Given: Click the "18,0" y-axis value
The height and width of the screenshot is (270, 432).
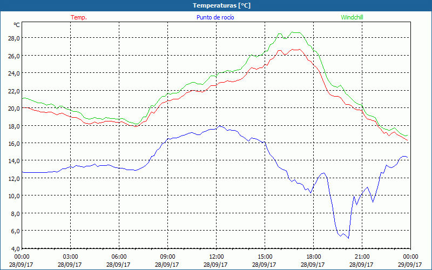Looking at the screenshot, I should (x=13, y=126).
